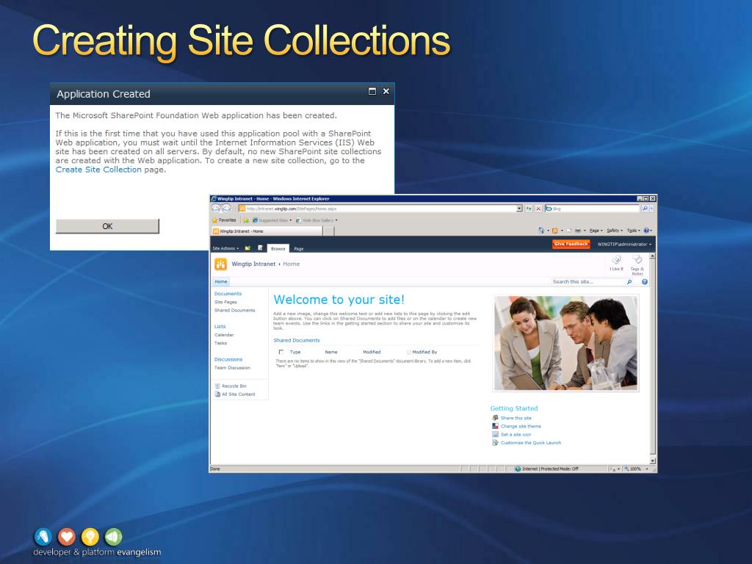Select the Page ribbon tab
Viewport: 752px width, 564px height.
[x=299, y=248]
